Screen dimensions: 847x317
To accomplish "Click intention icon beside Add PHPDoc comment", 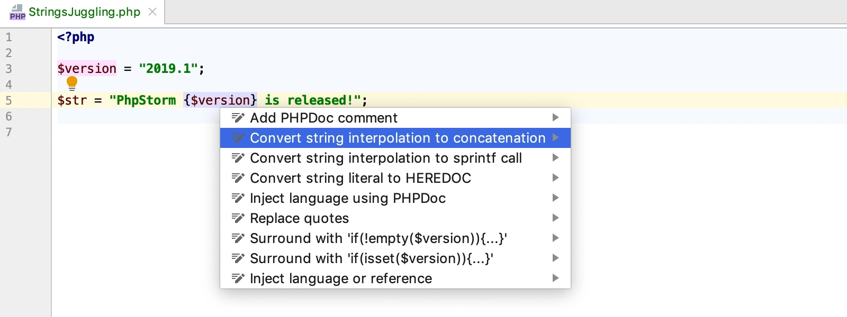I will point(238,118).
